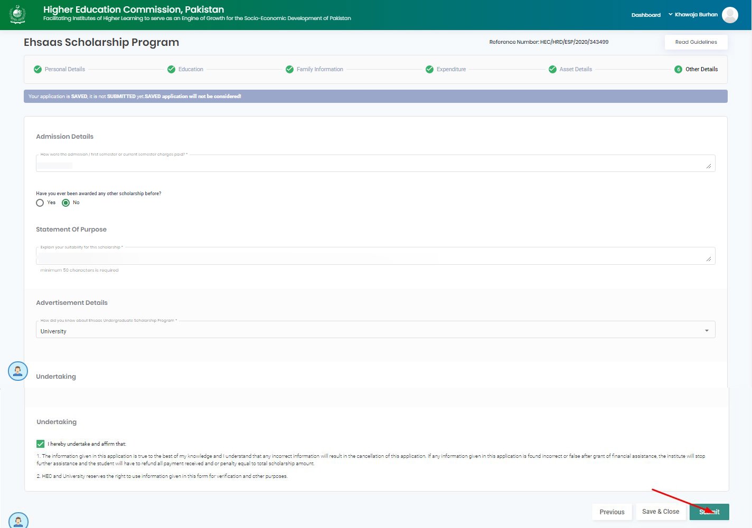Click the 'Ehsaas Scholarship Program' page title
This screenshot has height=528, width=752.
pos(101,42)
